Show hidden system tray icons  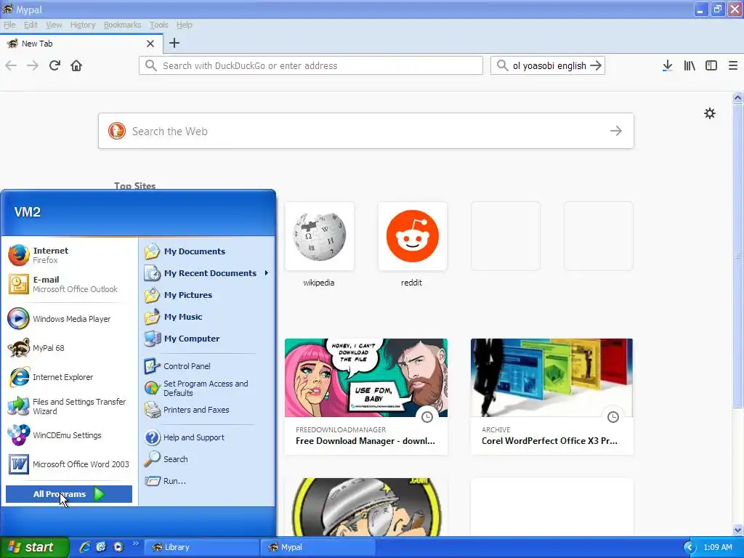click(x=690, y=547)
